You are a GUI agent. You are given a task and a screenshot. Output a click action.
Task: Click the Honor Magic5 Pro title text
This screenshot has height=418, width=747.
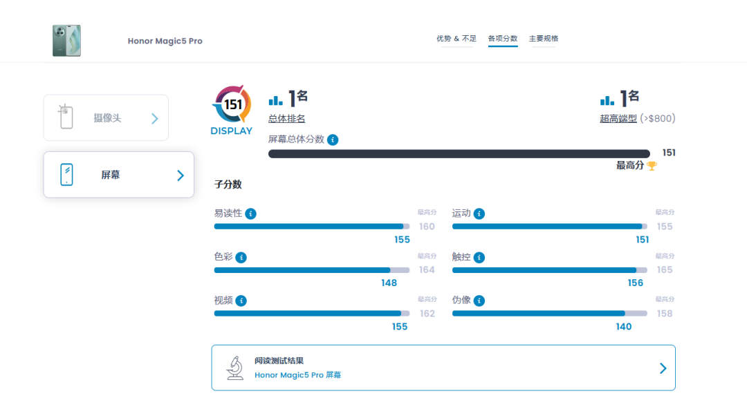pyautogui.click(x=165, y=41)
